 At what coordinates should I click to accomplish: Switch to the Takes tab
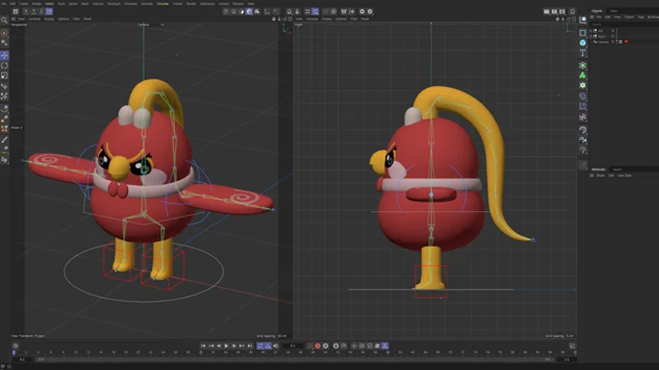click(613, 11)
